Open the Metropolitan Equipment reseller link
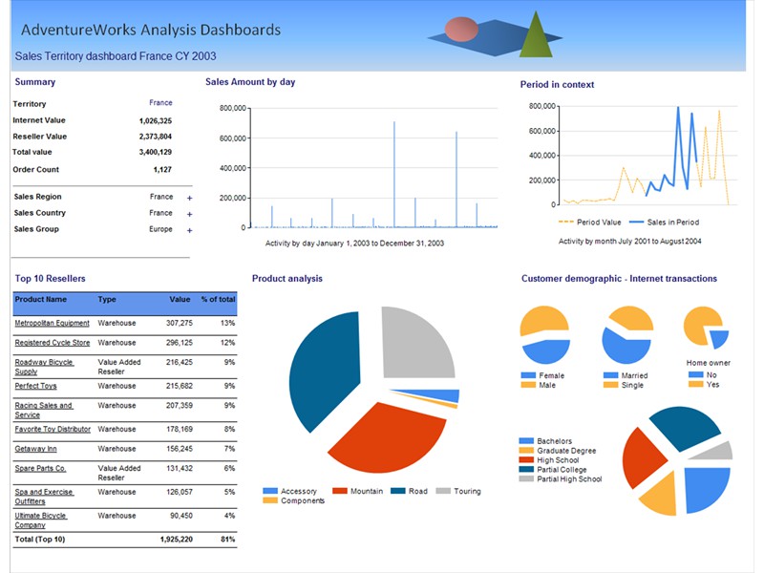 [x=52, y=323]
